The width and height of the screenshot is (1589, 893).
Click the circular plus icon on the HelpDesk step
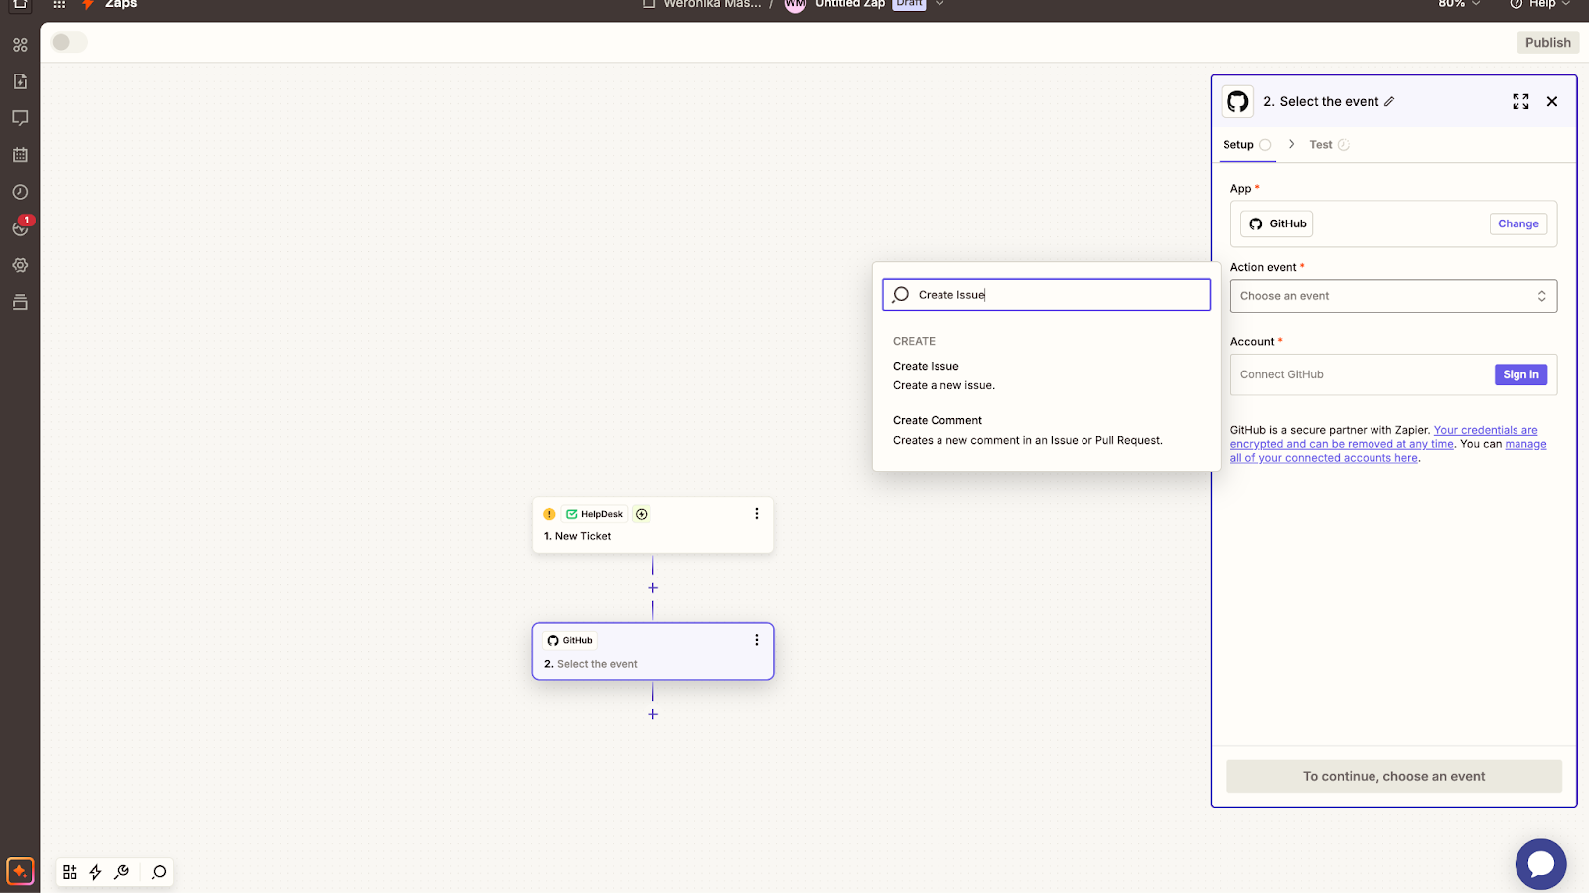[642, 514]
